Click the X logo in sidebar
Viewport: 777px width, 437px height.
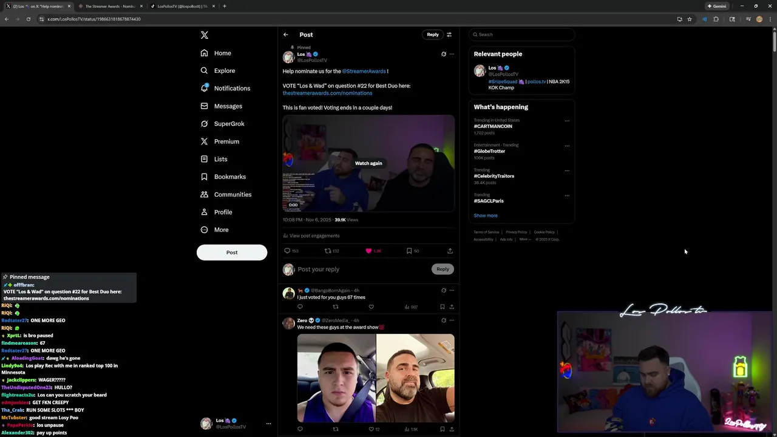click(x=205, y=35)
